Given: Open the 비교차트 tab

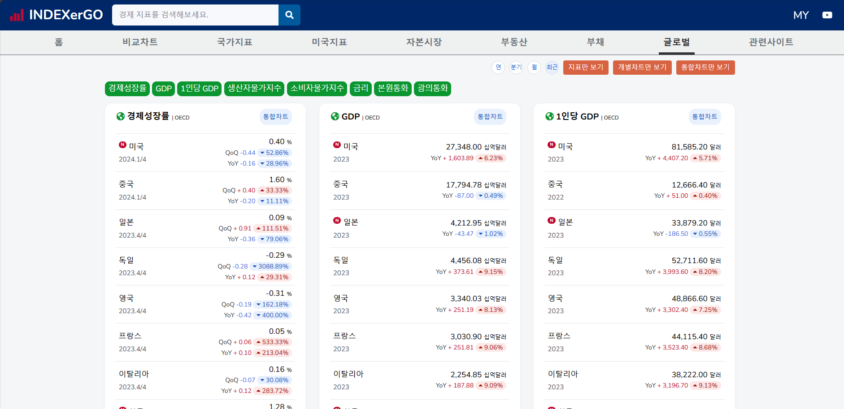Looking at the screenshot, I should 140,42.
